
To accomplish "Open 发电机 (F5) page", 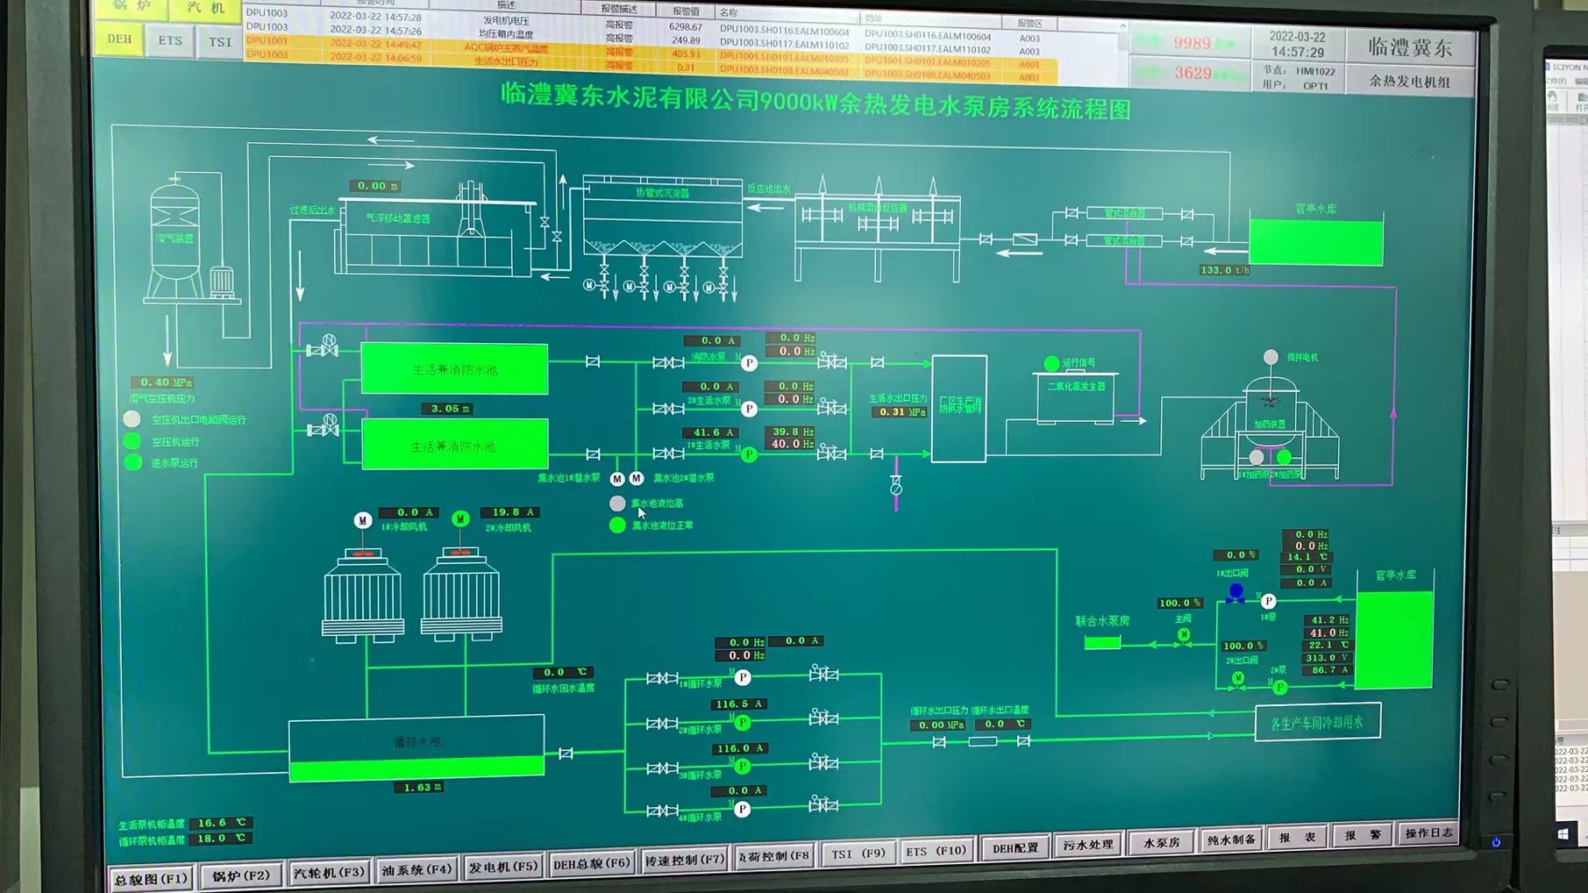I will 503,867.
